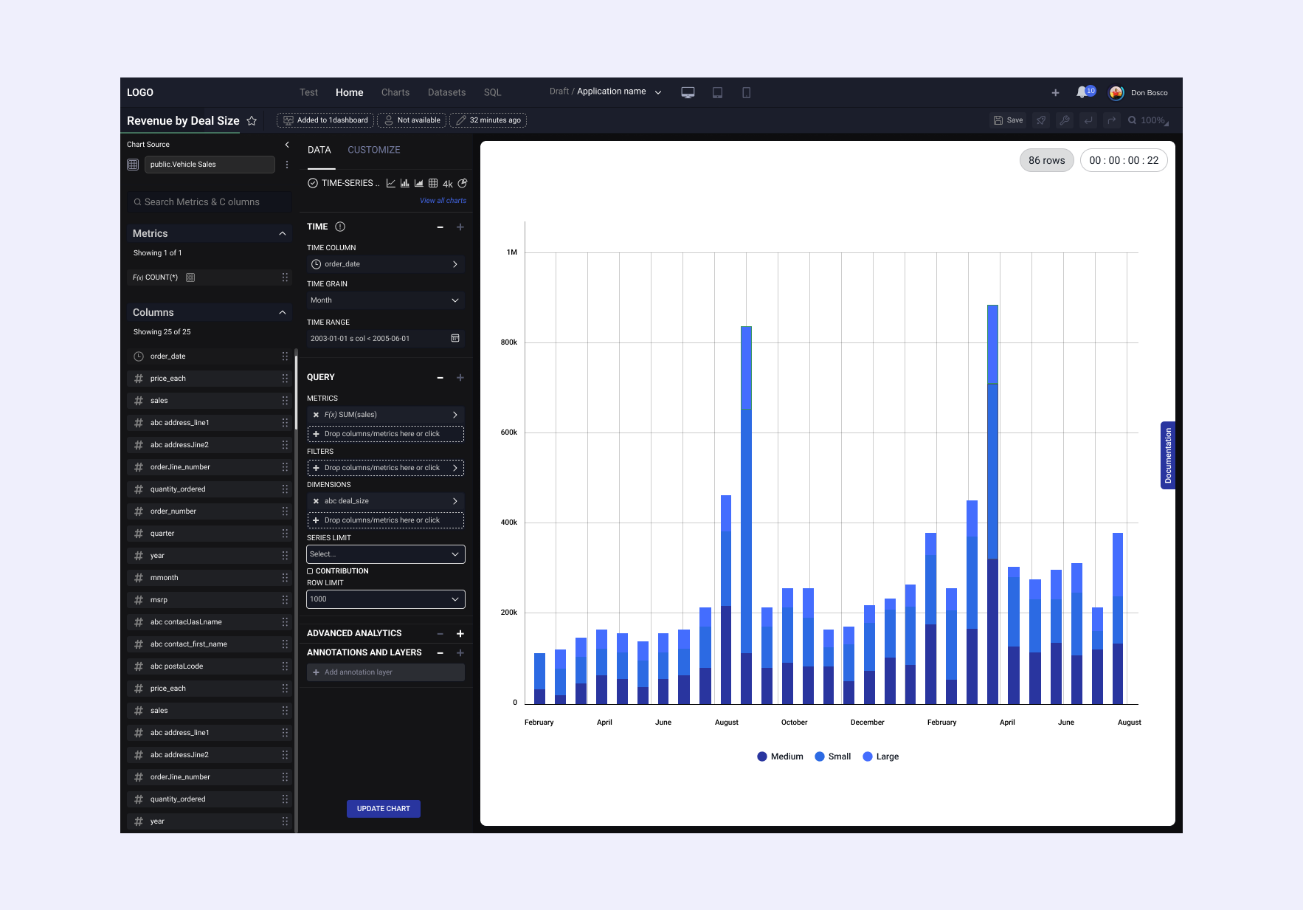This screenshot has height=910, width=1303.
Task: Open the time range calendar icon
Action: 455,338
